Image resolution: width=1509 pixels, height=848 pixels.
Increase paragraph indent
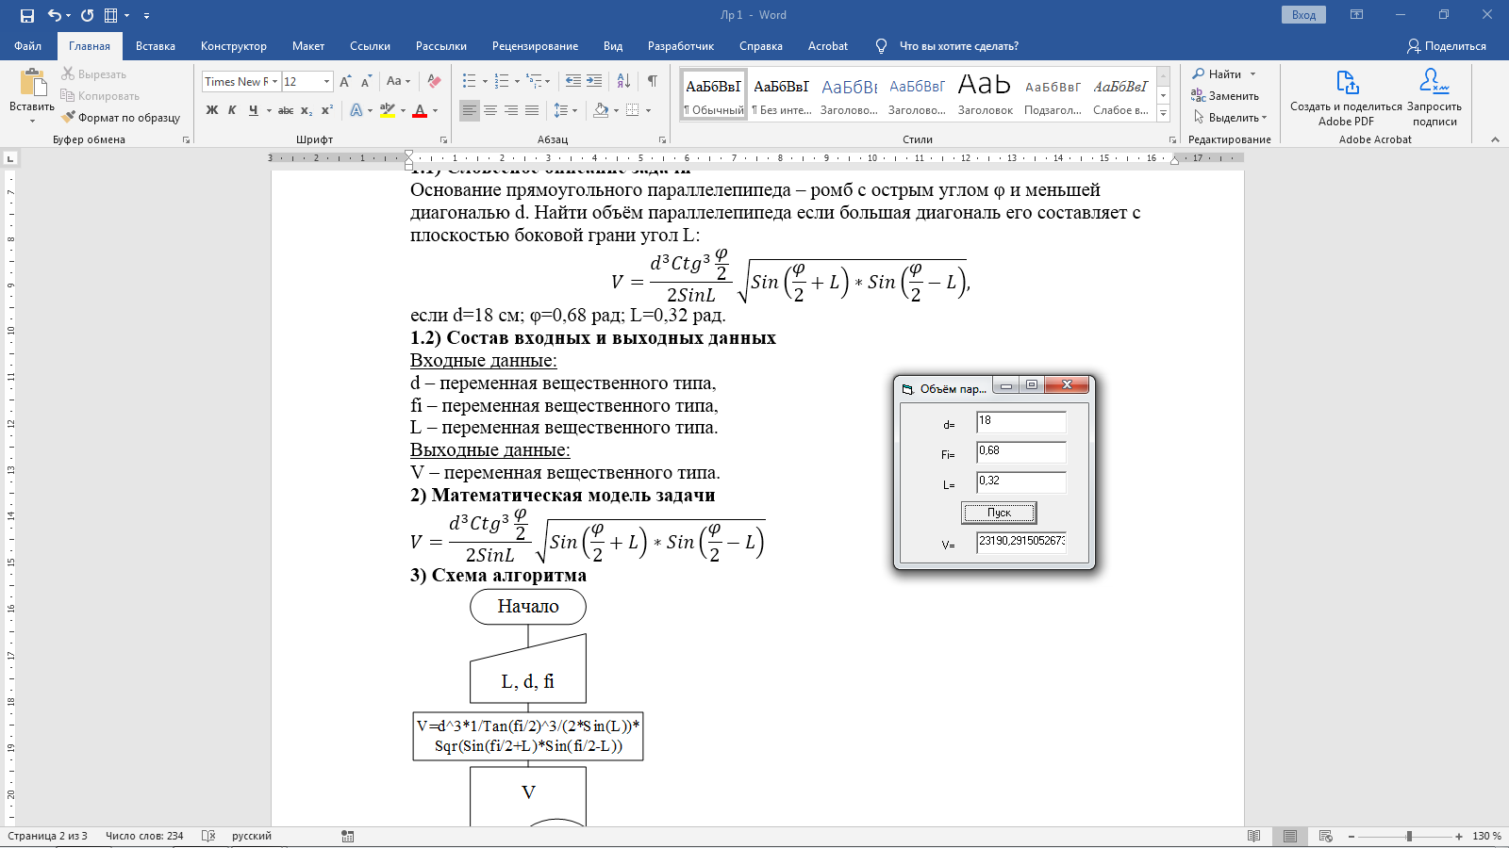(594, 81)
